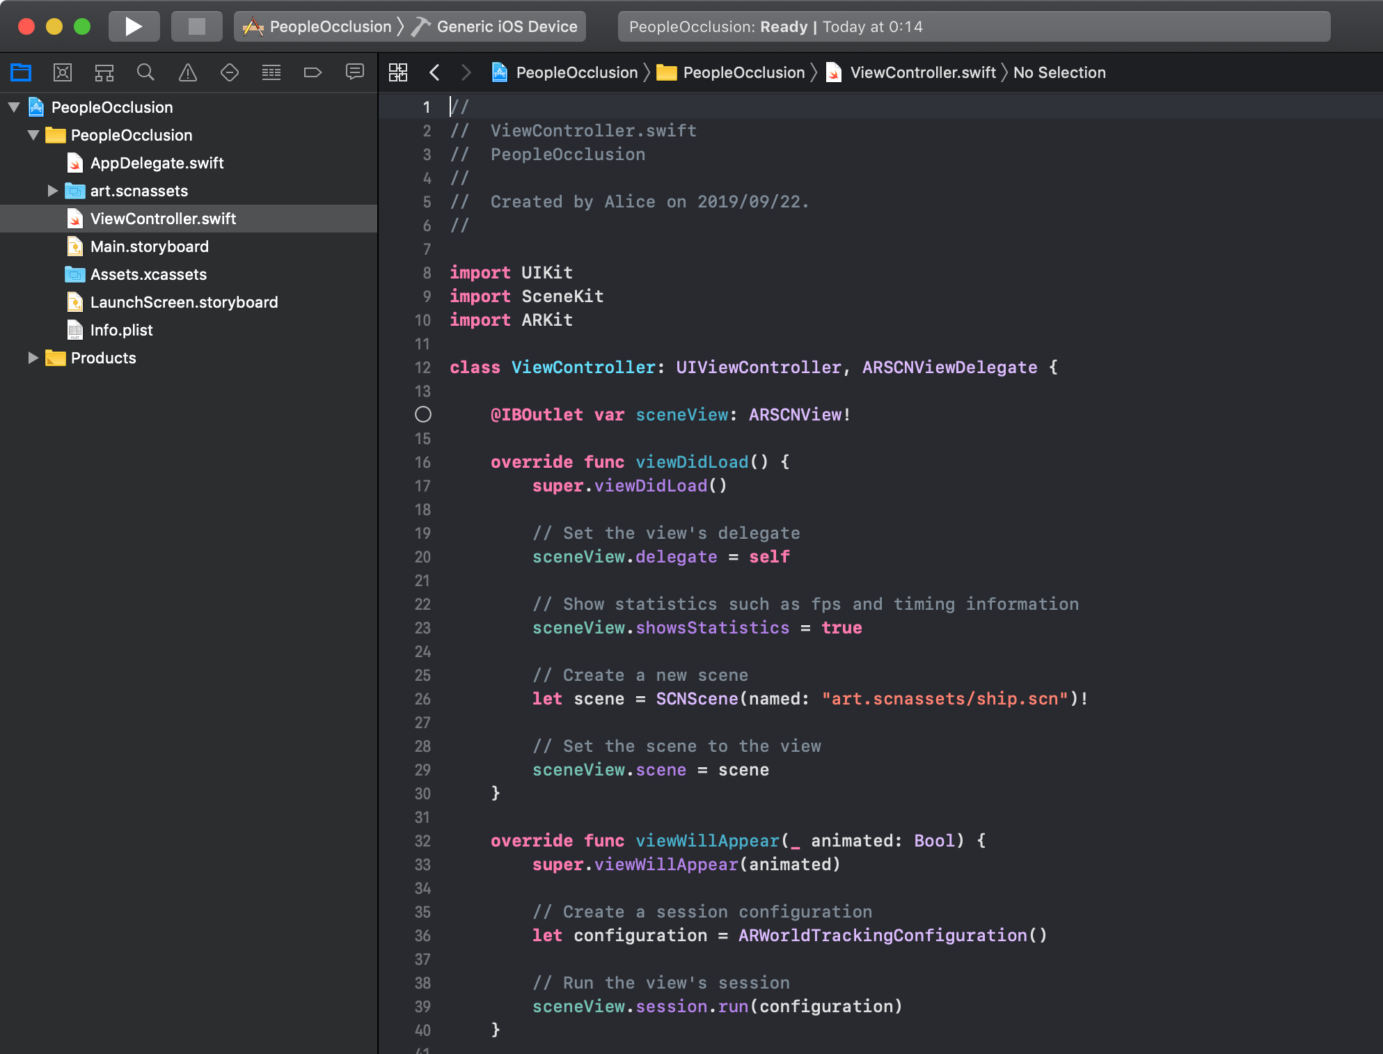Click the "art.scnassets/ship.scn" string literal
This screenshot has height=1054, width=1383.
tap(945, 699)
